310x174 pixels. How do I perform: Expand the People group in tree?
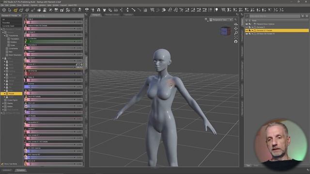[5, 93]
